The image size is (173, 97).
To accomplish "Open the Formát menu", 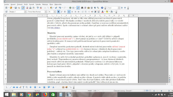I will (31, 4).
